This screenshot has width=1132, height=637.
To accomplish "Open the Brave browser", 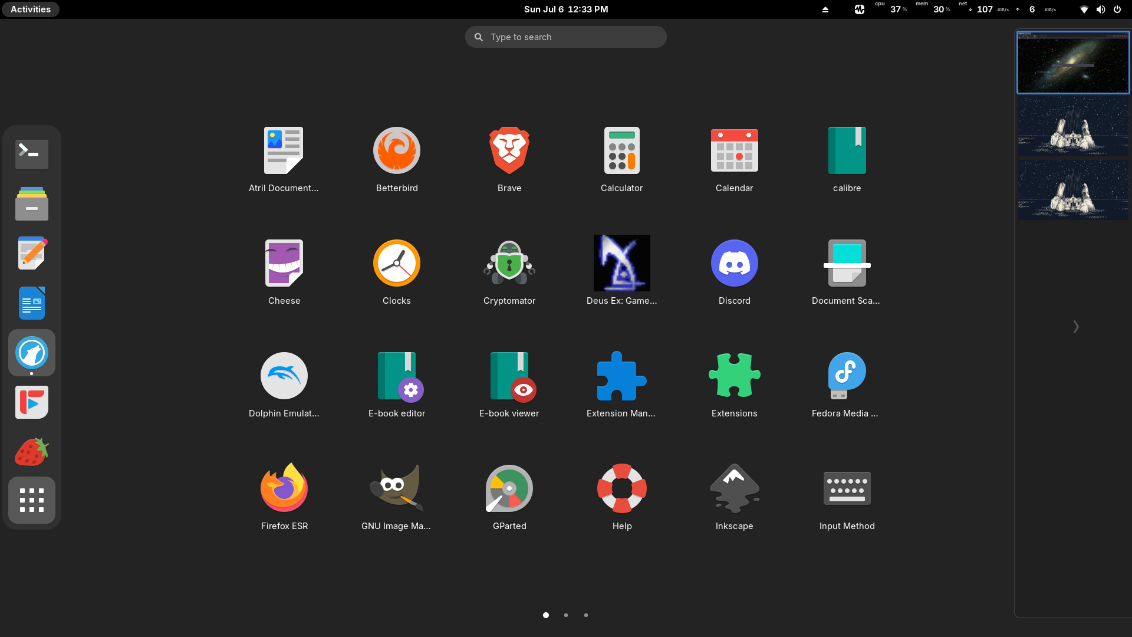I will click(509, 159).
